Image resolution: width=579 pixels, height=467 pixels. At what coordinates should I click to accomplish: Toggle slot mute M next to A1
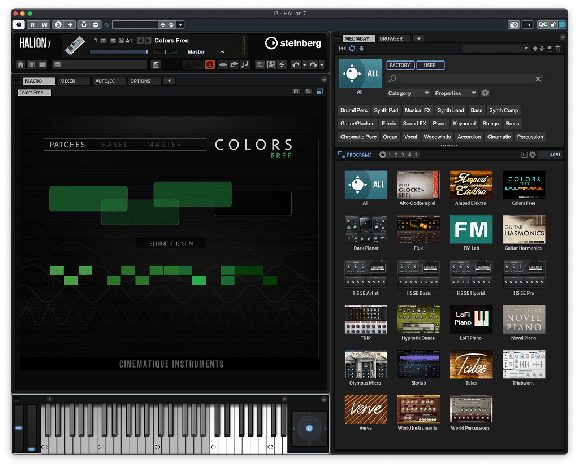click(103, 41)
